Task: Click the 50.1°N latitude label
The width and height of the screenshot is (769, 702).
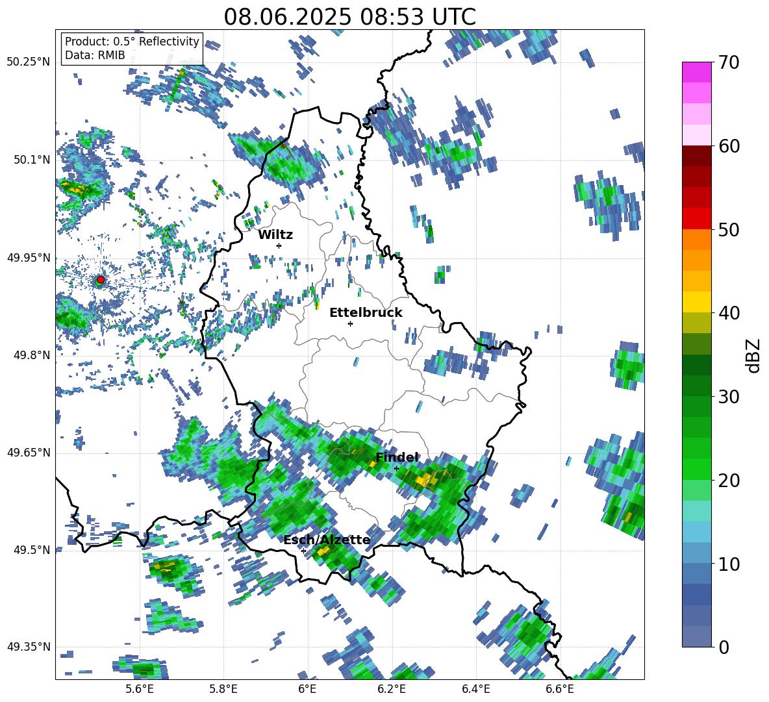Action: (32, 160)
